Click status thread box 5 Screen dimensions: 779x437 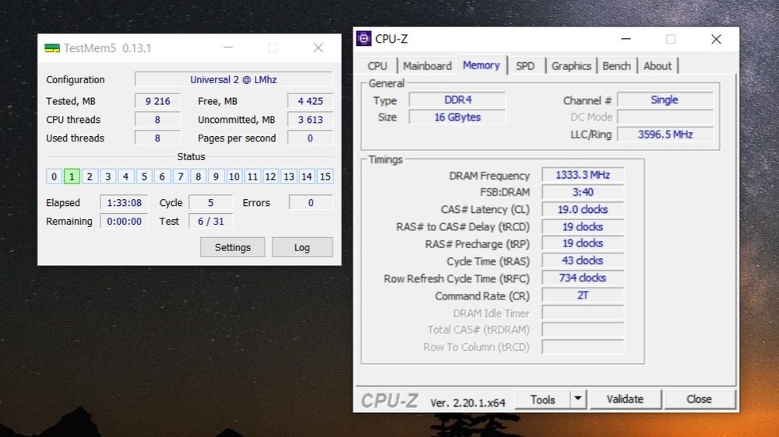[x=144, y=177]
